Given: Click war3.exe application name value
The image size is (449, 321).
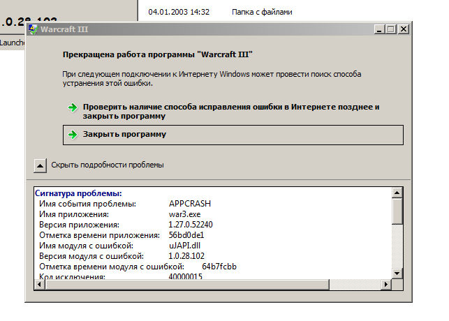Looking at the screenshot, I should [184, 214].
